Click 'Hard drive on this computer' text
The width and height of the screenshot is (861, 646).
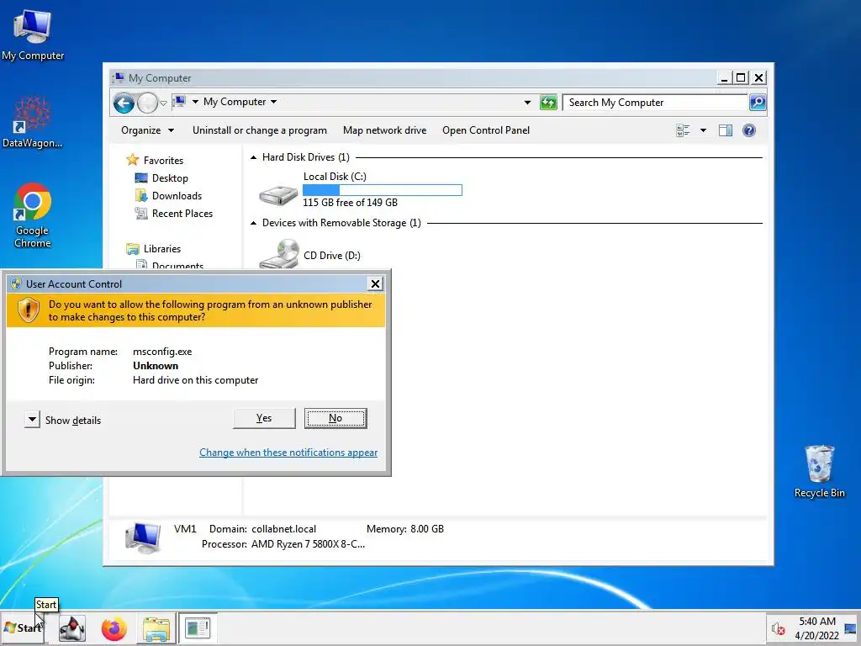tap(195, 380)
